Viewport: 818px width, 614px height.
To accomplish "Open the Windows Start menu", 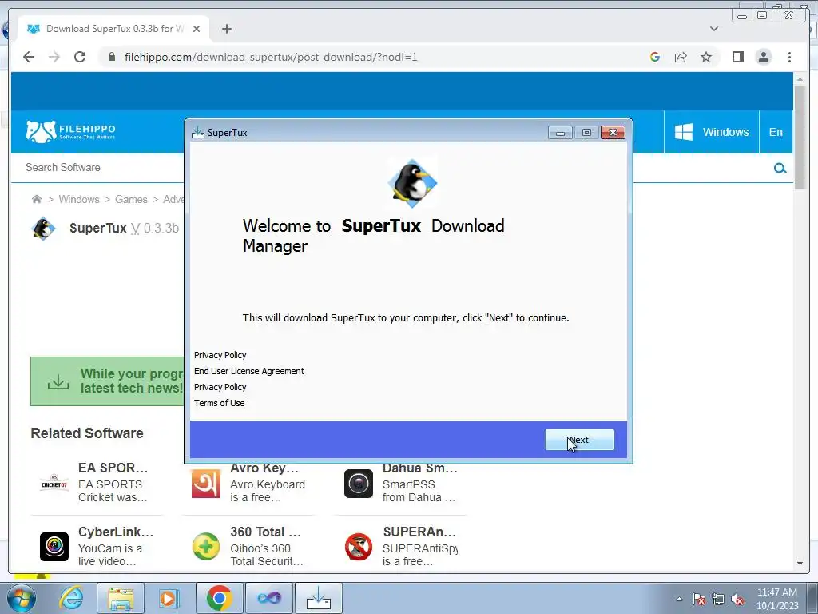I will (x=20, y=598).
